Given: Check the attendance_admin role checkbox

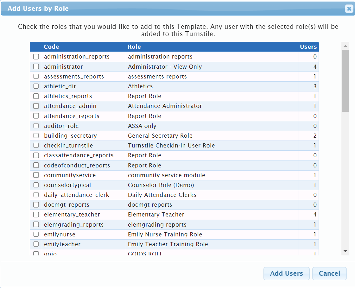Looking at the screenshot, I should pos(36,106).
